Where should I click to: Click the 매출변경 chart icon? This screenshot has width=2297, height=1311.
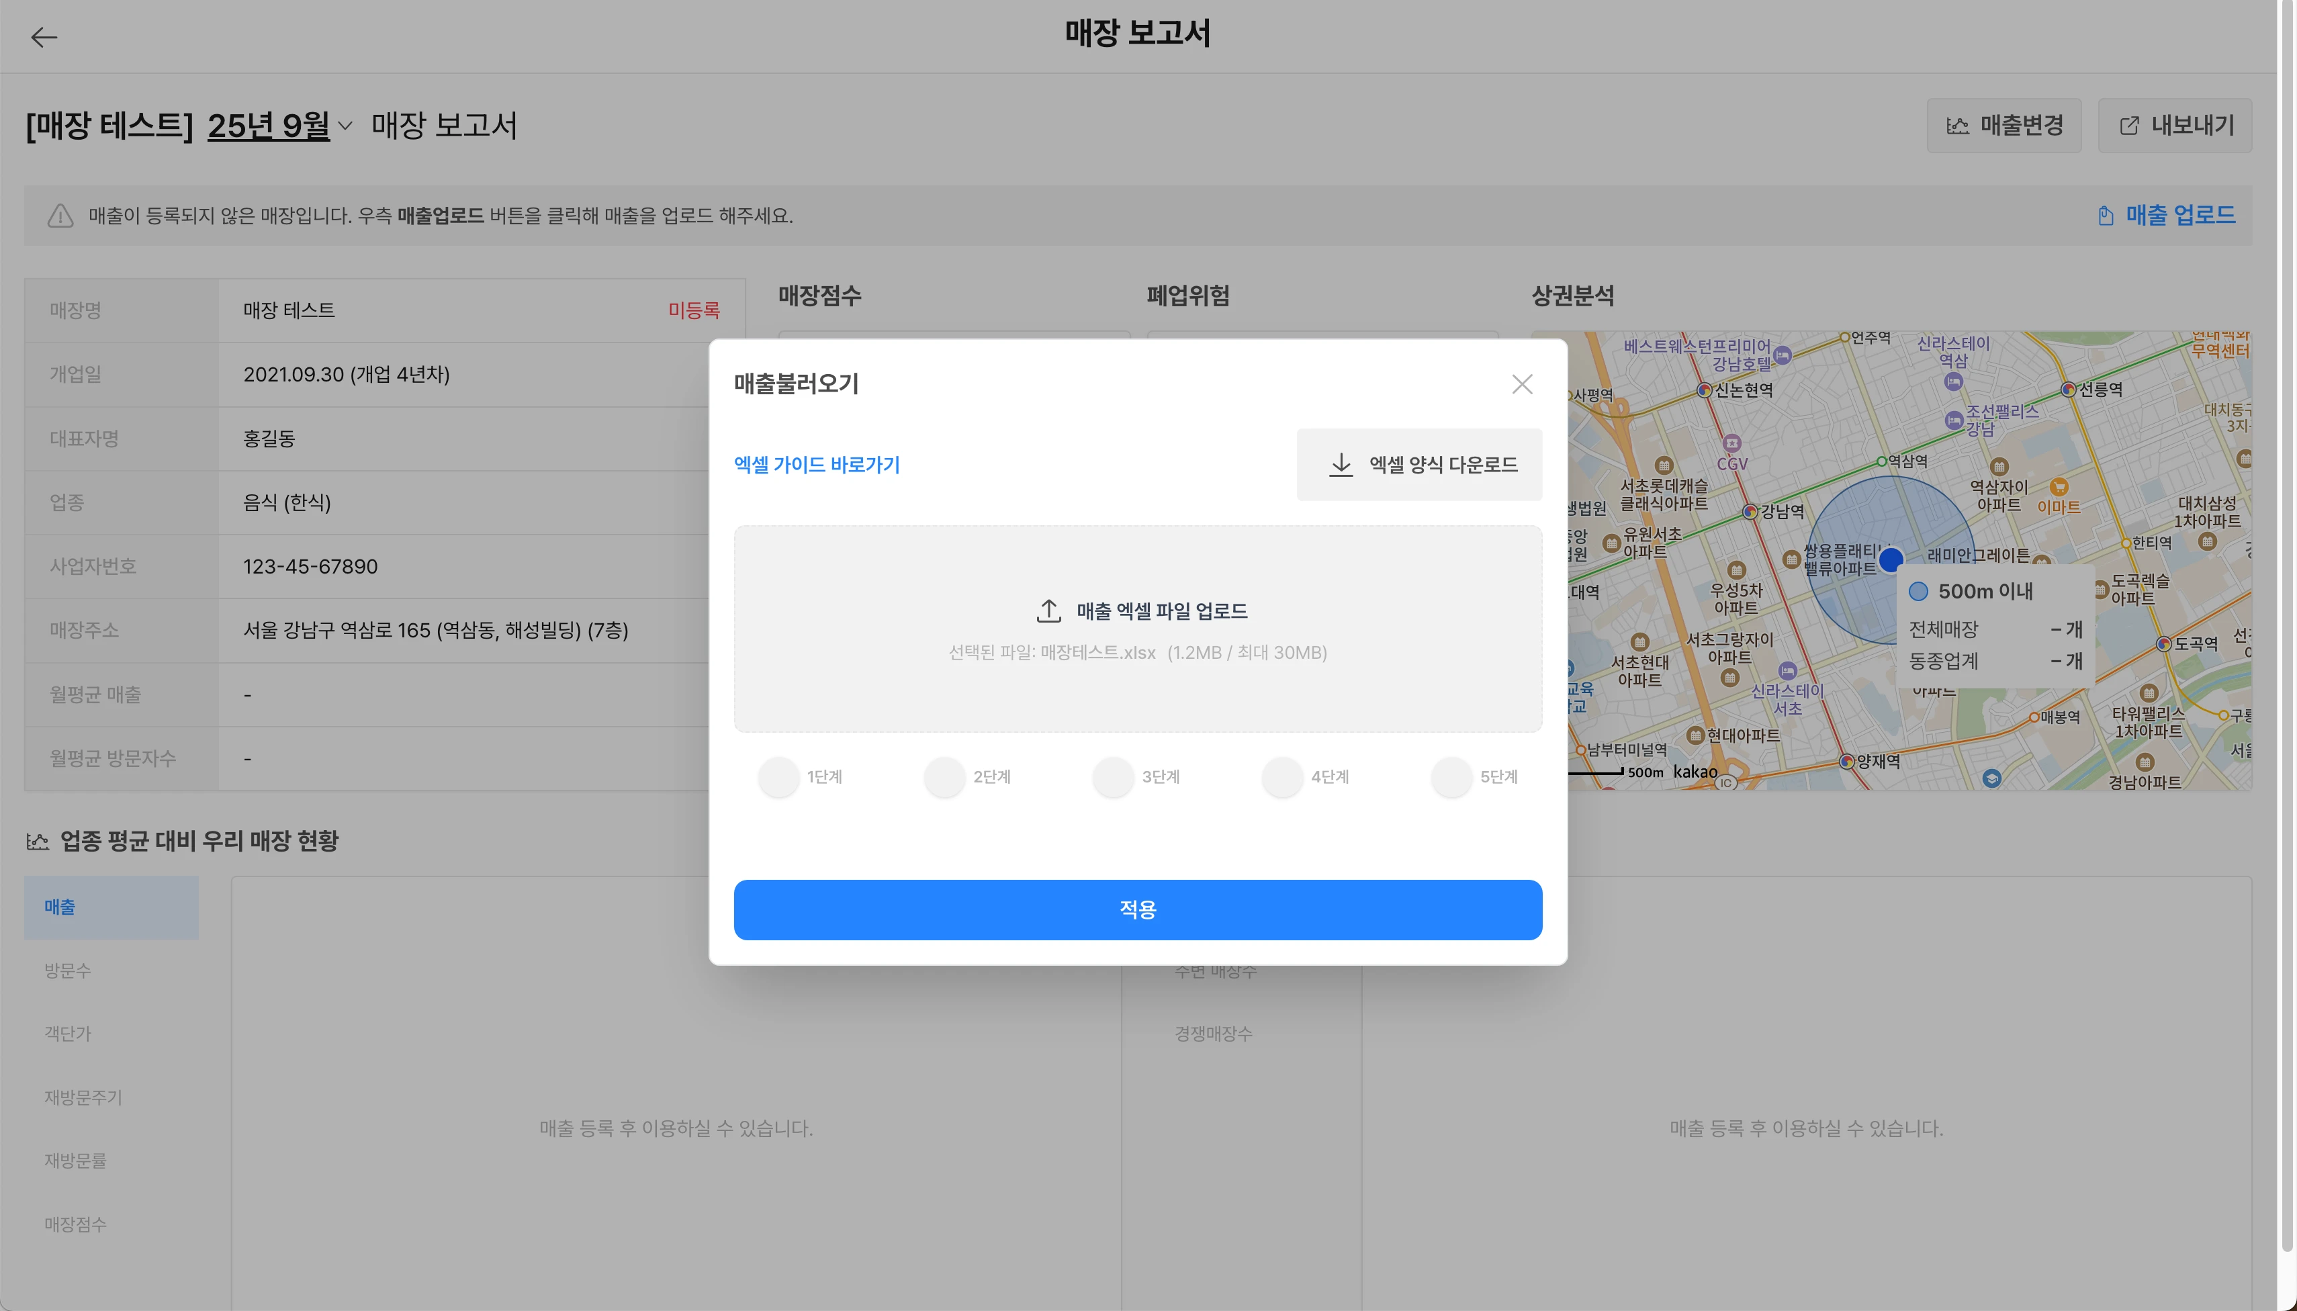[x=1958, y=126]
